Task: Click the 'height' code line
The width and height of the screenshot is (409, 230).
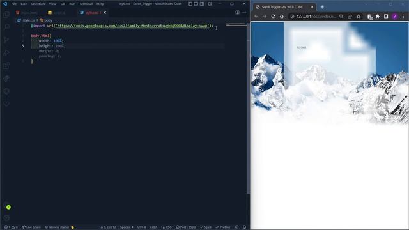Action: tap(52, 46)
